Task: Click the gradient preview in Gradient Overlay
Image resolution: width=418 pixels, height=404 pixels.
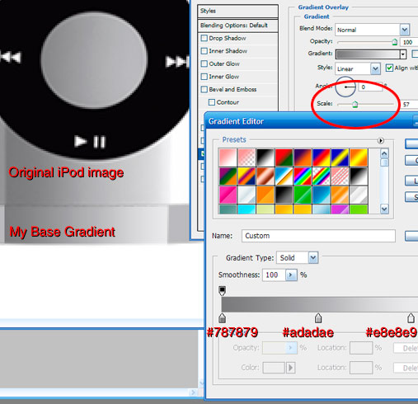Action: pyautogui.click(x=368, y=54)
